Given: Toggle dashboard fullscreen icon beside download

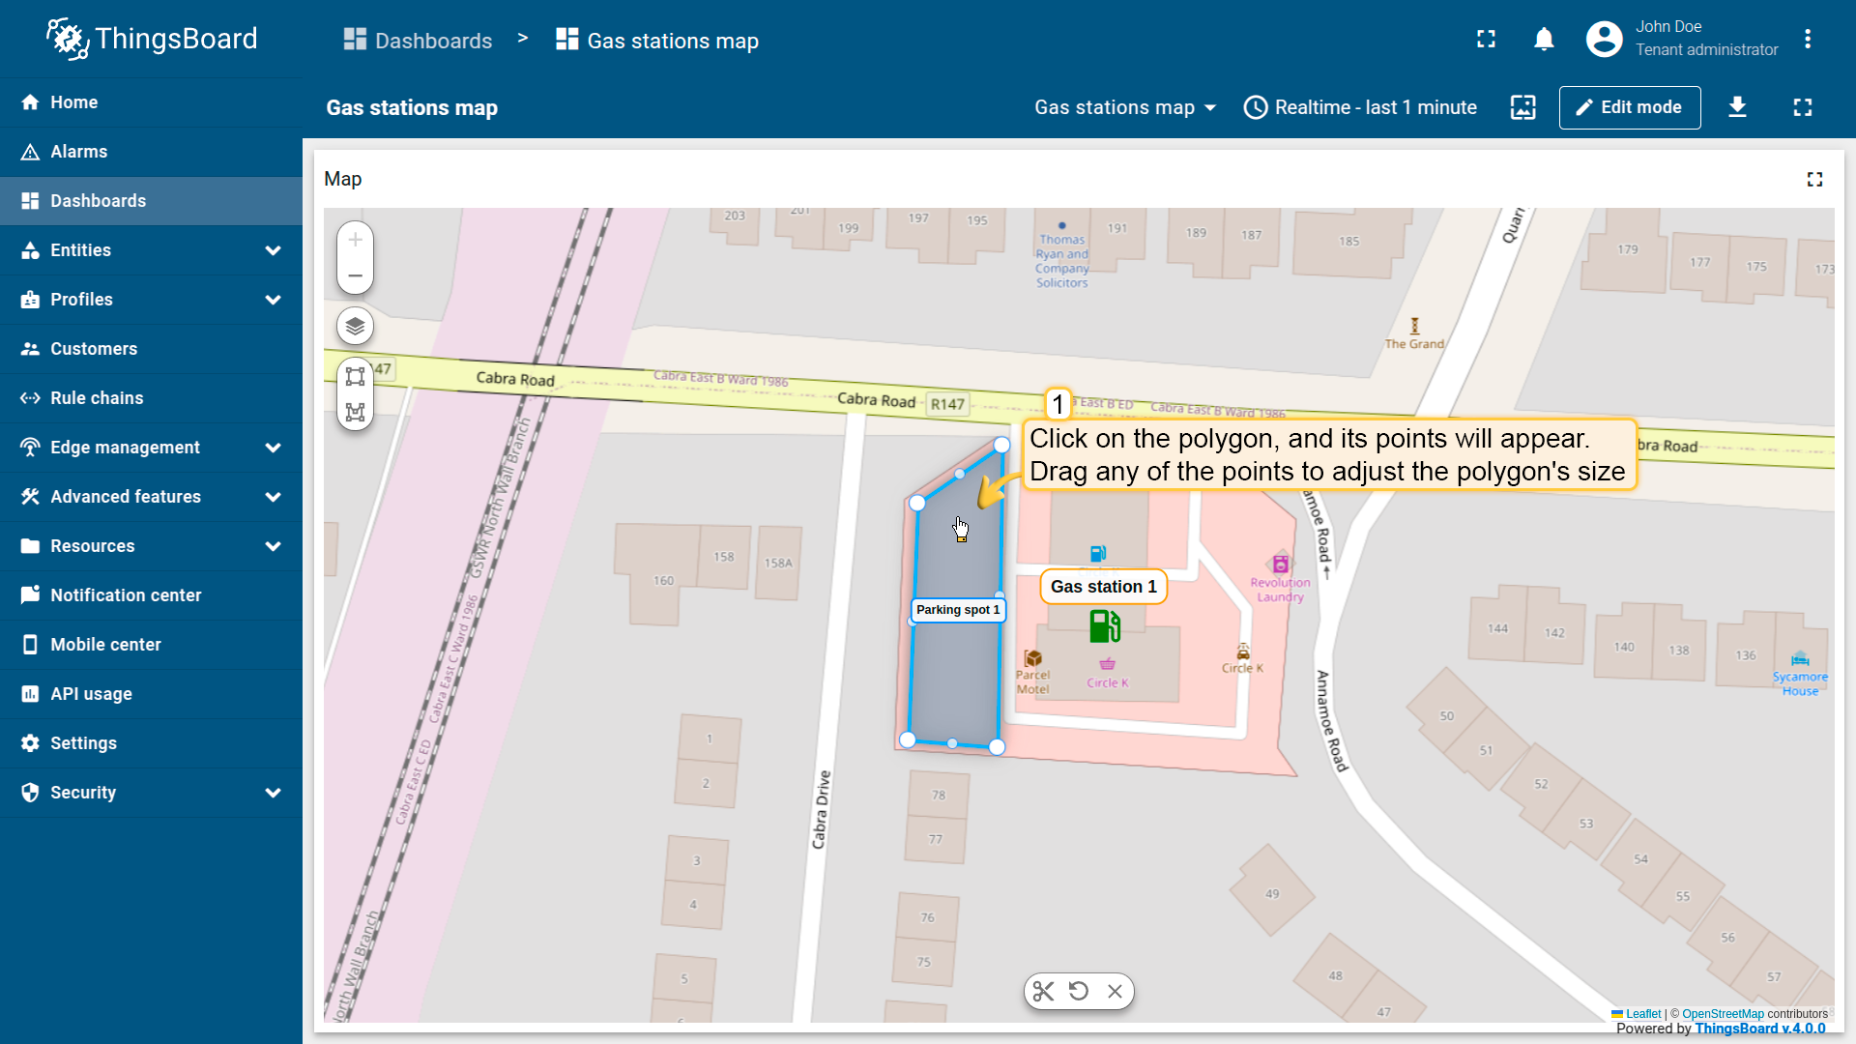Looking at the screenshot, I should [1802, 107].
